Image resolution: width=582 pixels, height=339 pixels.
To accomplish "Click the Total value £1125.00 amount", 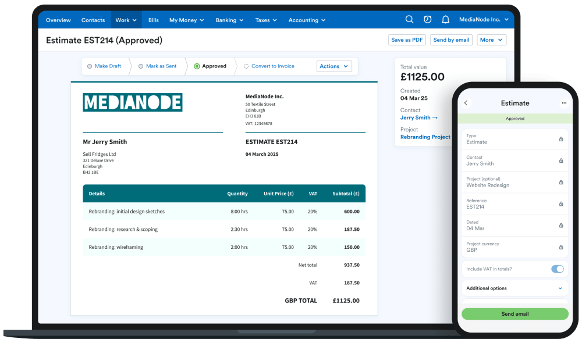I will click(423, 77).
